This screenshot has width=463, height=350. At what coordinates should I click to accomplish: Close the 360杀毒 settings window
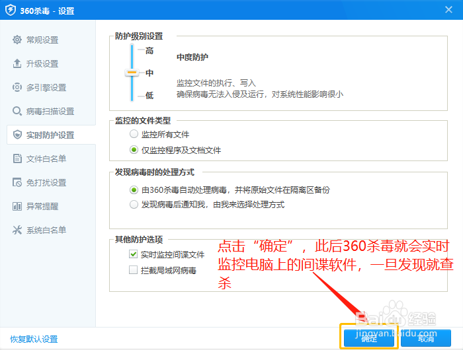(449, 10)
